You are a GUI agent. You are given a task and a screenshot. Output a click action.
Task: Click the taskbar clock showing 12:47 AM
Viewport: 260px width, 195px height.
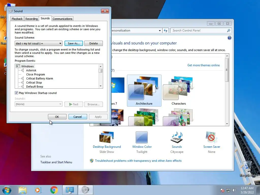click(247, 190)
